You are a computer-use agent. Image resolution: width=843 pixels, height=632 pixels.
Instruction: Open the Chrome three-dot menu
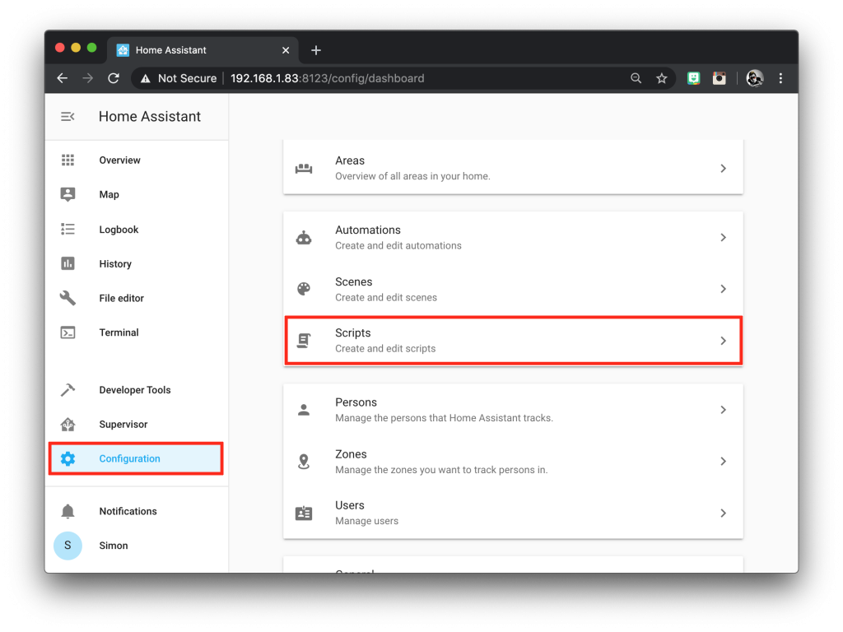click(x=780, y=78)
